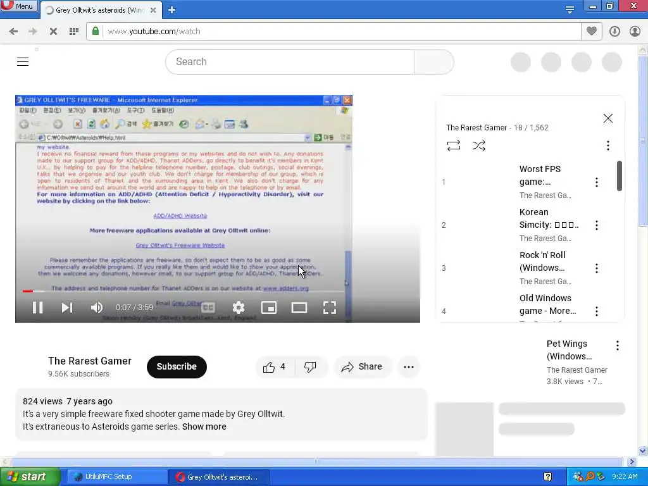Open the Opera tab menu icon
The image size is (648, 486).
tap(570, 9)
